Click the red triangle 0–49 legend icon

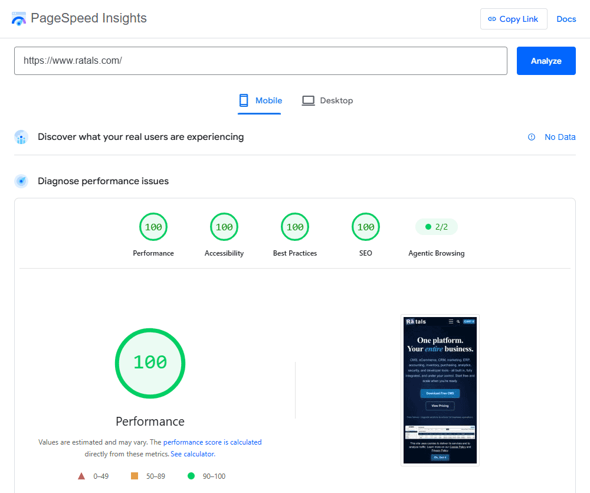pos(81,476)
